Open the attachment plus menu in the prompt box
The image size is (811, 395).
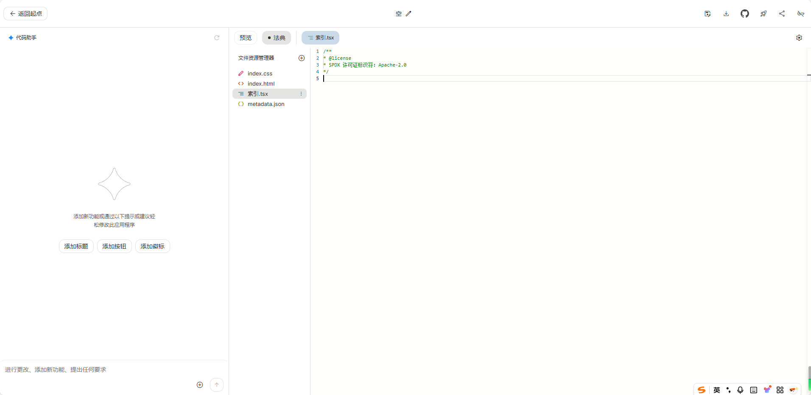point(200,385)
